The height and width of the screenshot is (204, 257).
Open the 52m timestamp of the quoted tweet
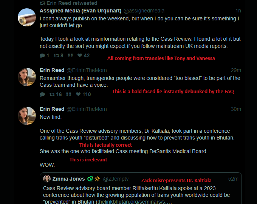tap(233, 179)
